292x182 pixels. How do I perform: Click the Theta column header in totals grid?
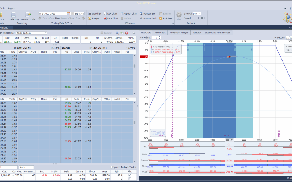tap(92, 171)
